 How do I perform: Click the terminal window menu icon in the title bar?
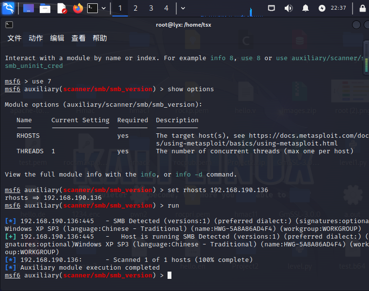pyautogui.click(x=9, y=25)
